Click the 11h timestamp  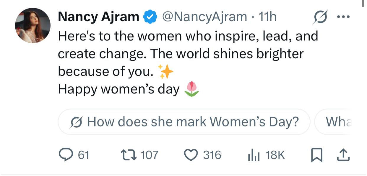[267, 17]
